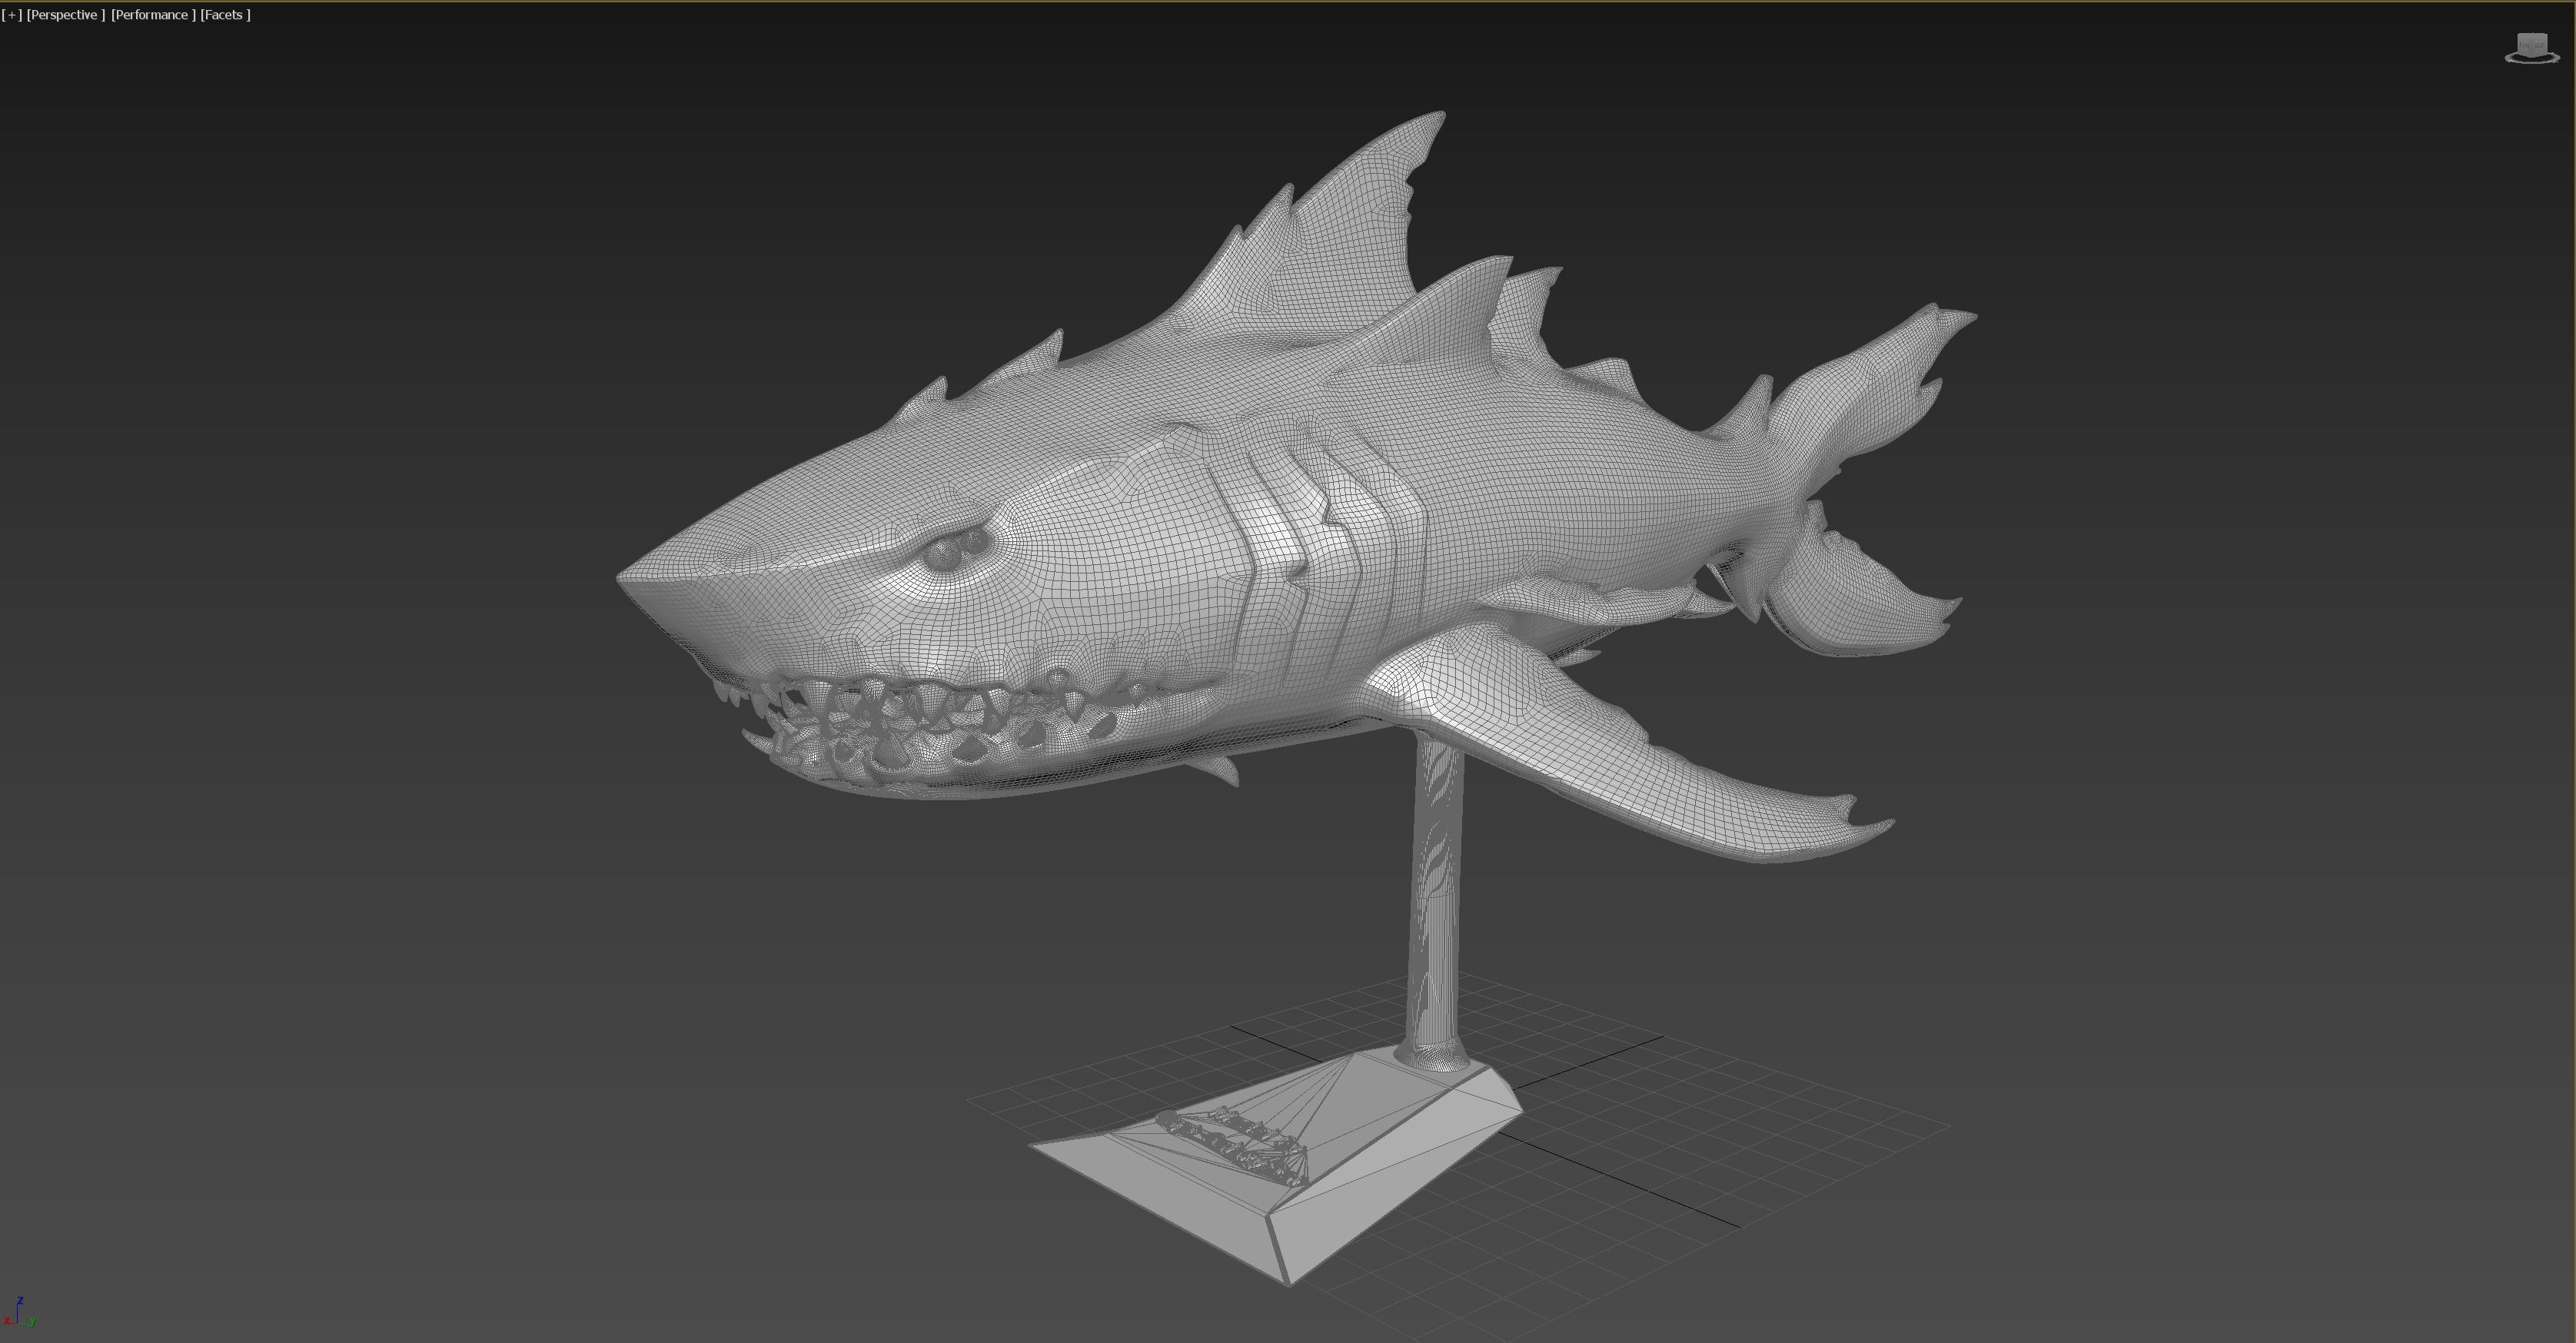Open the Performance quality menu
Image resolution: width=2576 pixels, height=1343 pixels.
[153, 15]
